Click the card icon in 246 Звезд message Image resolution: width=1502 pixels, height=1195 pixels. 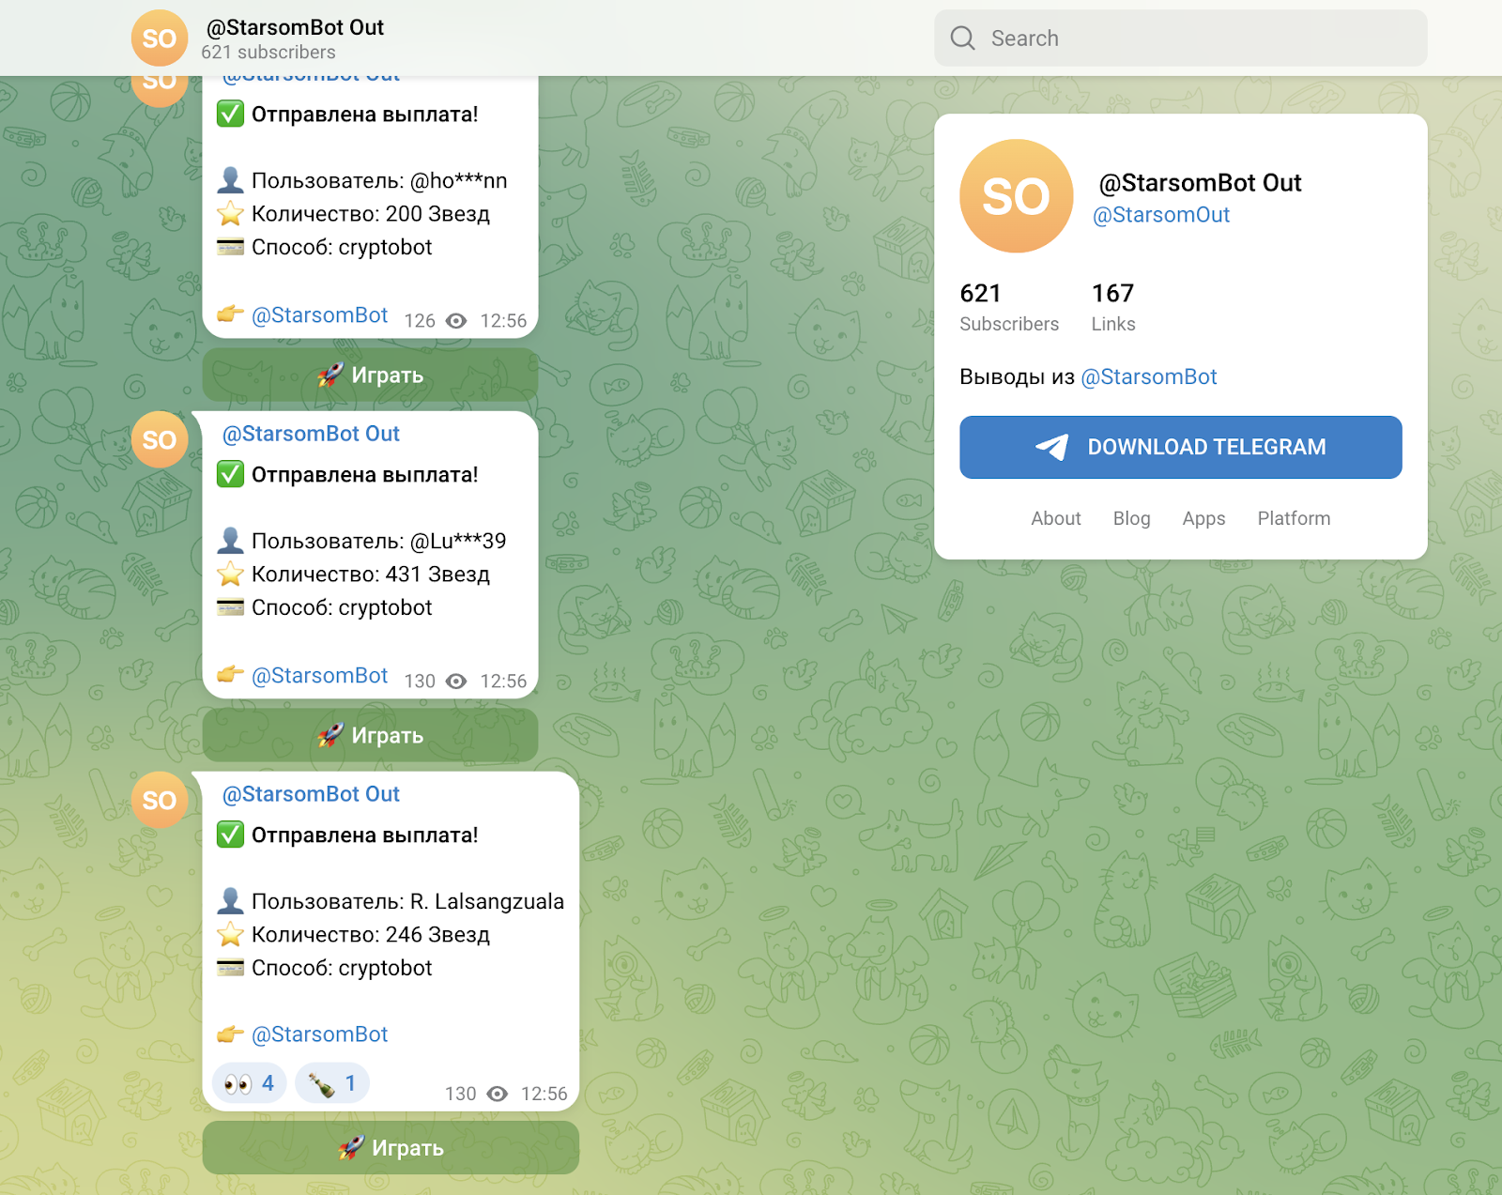(x=230, y=968)
